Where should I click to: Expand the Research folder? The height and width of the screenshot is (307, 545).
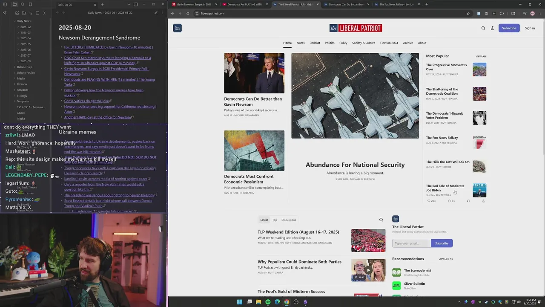click(20, 90)
